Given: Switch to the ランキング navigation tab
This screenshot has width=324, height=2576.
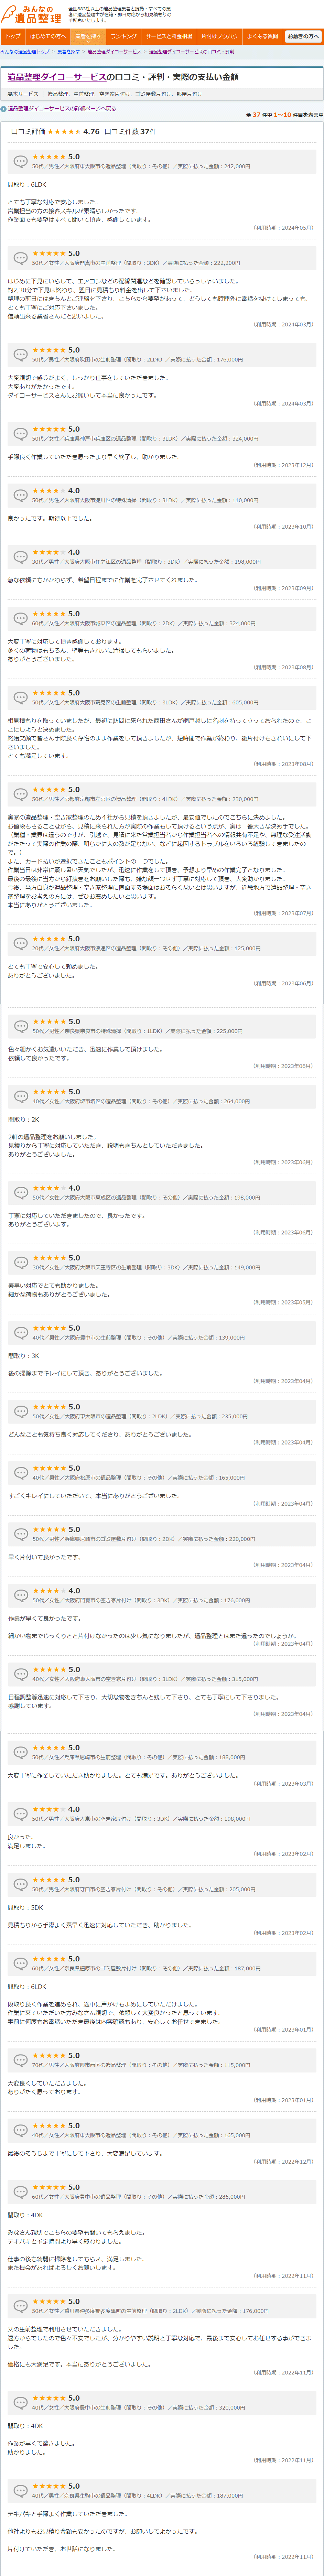Looking at the screenshot, I should coord(123,36).
